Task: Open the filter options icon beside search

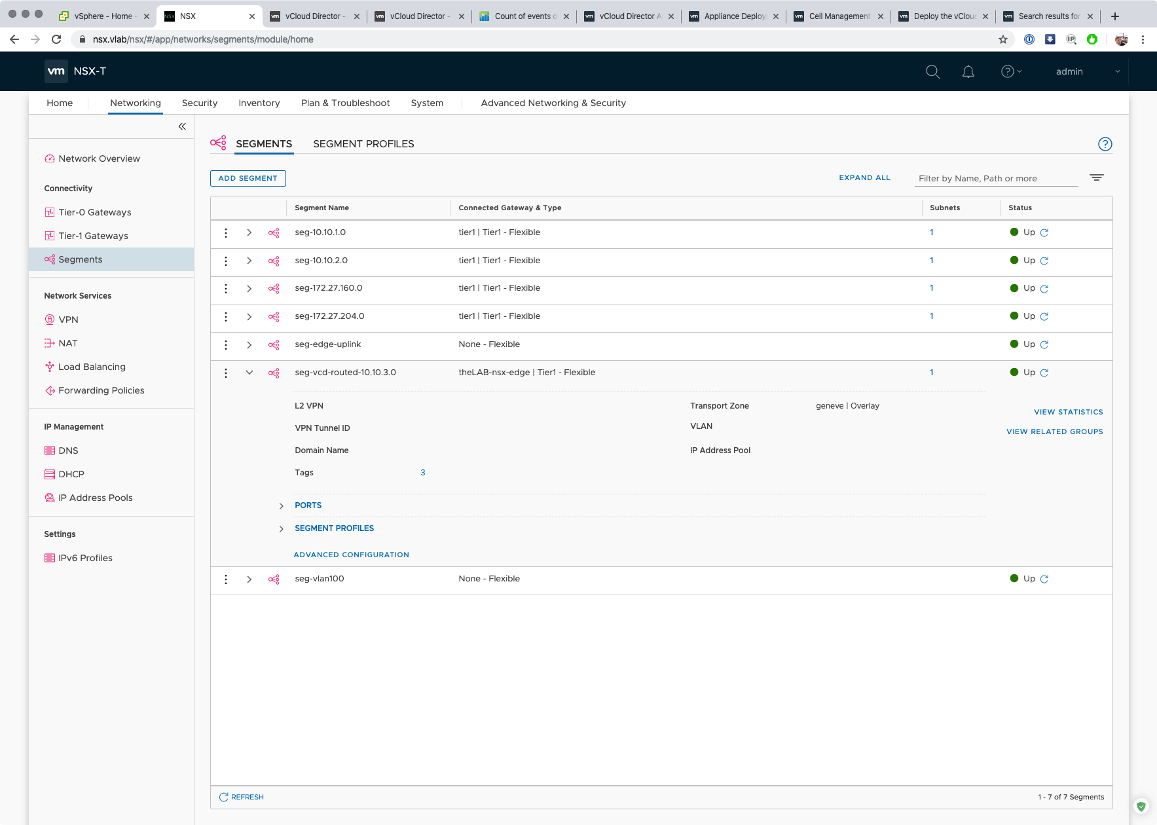Action: (1097, 177)
